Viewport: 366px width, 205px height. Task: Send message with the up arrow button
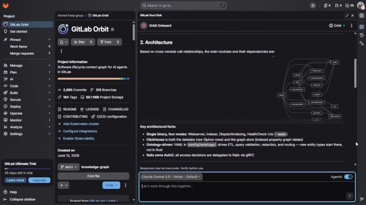coord(350,196)
